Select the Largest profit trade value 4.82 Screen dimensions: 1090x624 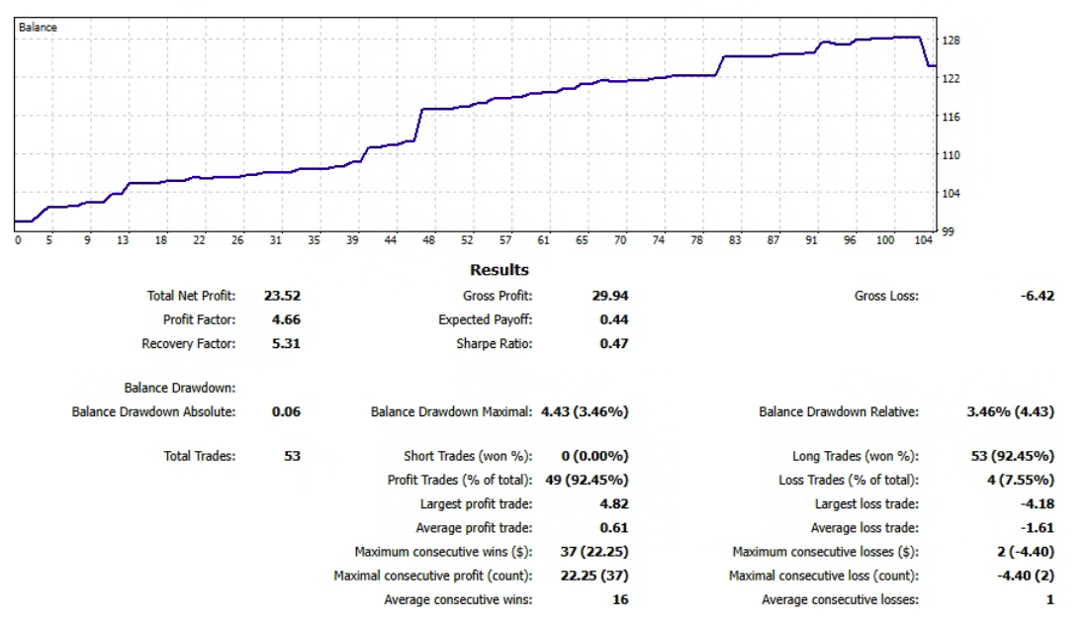pos(613,504)
